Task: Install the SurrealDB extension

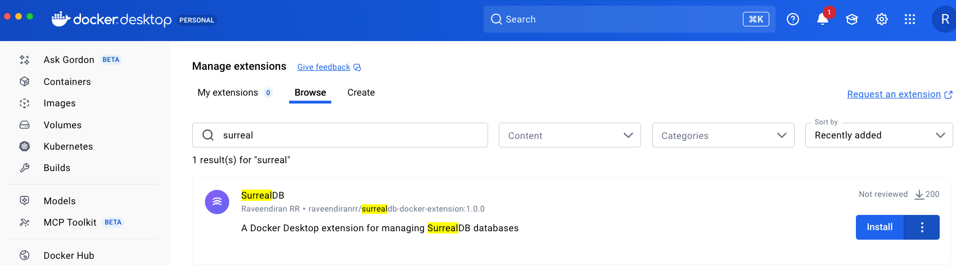Action: pos(880,227)
